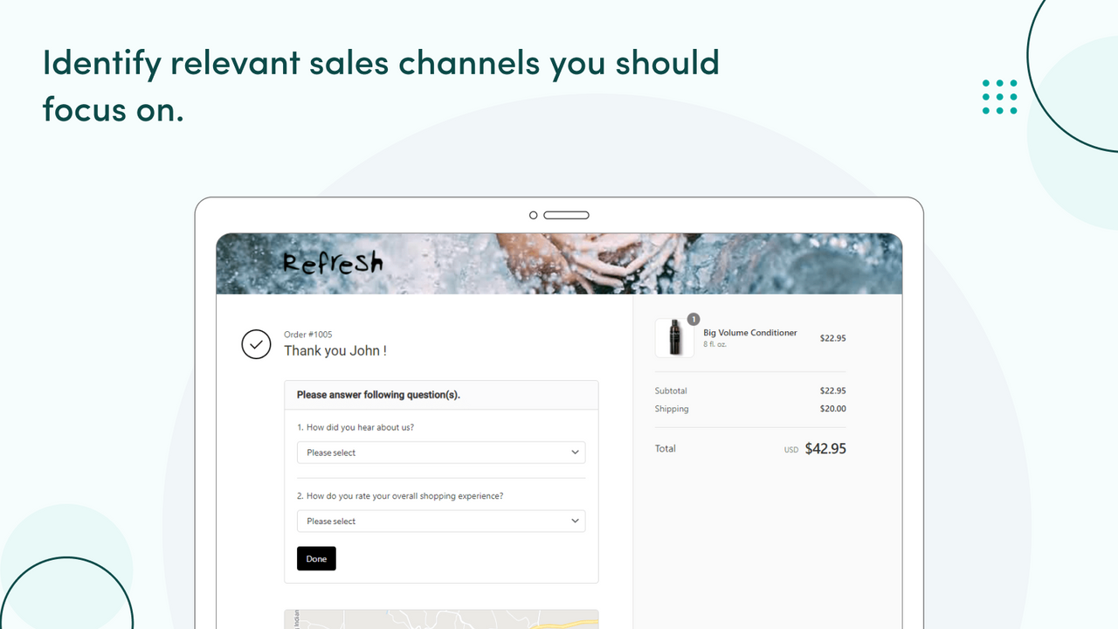Expand the shopping experience rating dropdown

tap(440, 521)
